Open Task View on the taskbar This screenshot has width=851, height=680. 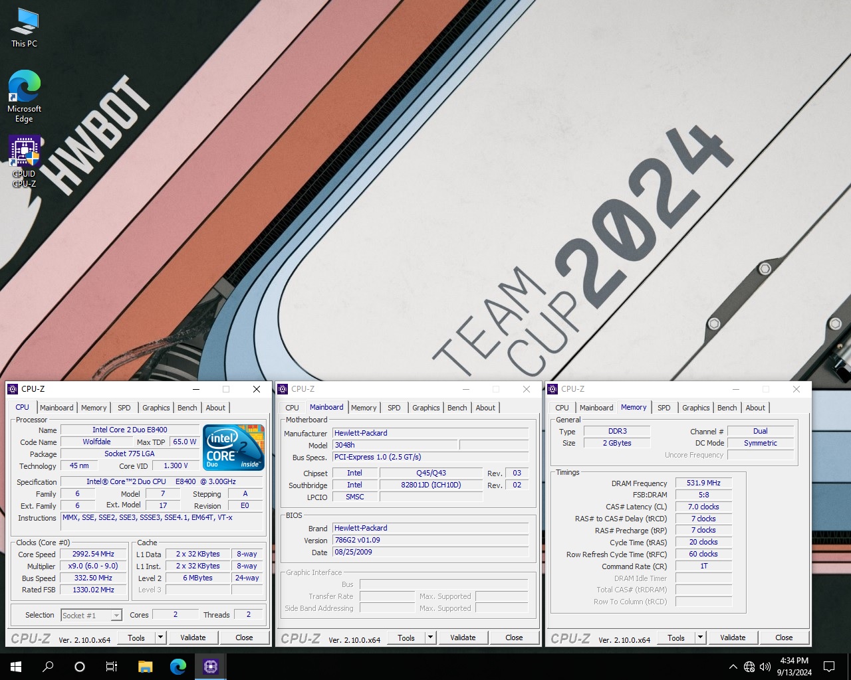coord(112,666)
